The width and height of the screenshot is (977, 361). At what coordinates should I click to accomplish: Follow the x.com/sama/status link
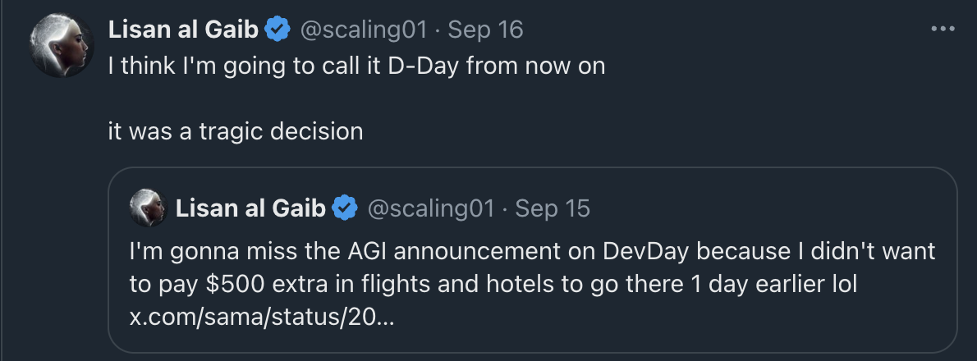click(x=262, y=317)
